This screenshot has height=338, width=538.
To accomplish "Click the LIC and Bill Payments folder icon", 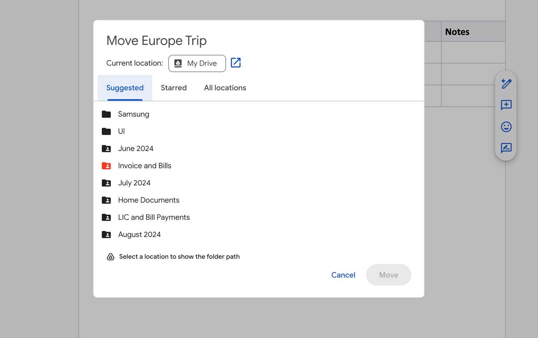I will pos(106,217).
